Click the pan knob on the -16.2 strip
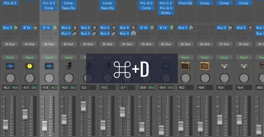 [x=10, y=78]
